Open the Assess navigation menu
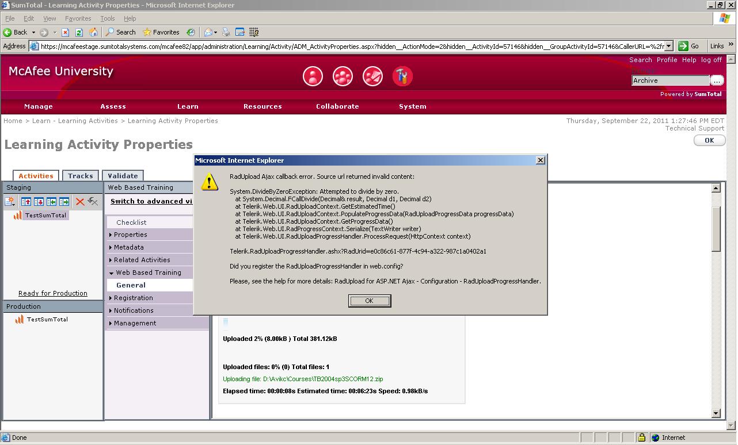The image size is (738, 445). tap(113, 106)
